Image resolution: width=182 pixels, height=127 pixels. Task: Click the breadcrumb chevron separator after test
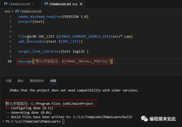pyautogui.click(x=13, y=11)
